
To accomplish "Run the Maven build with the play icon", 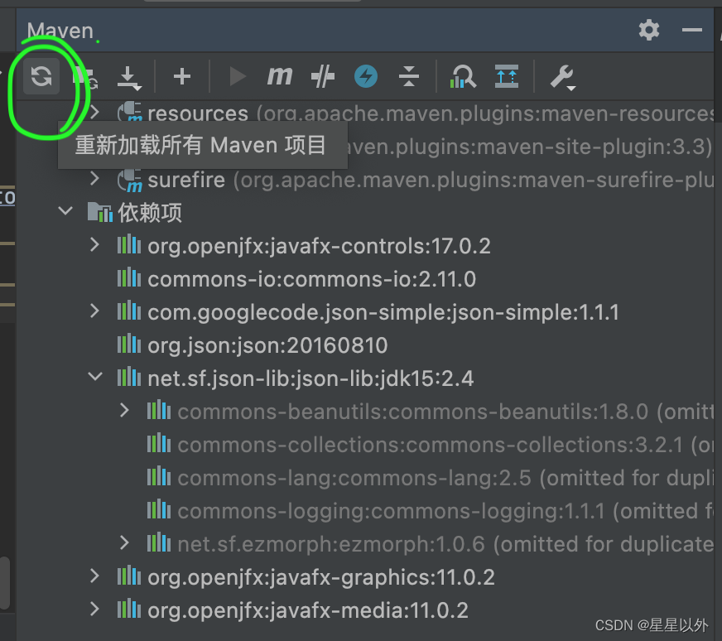I will [x=238, y=76].
